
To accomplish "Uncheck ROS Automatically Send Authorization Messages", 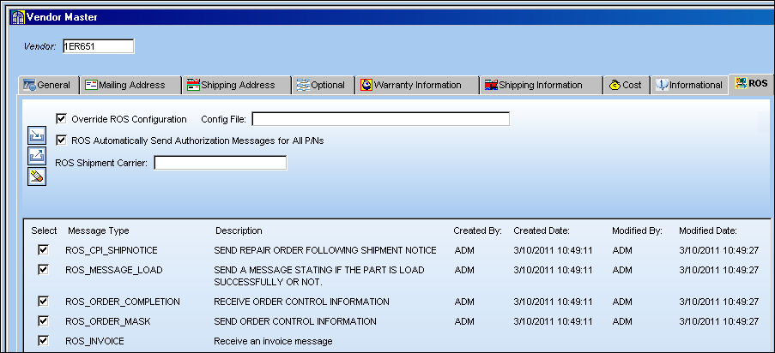I will click(61, 141).
